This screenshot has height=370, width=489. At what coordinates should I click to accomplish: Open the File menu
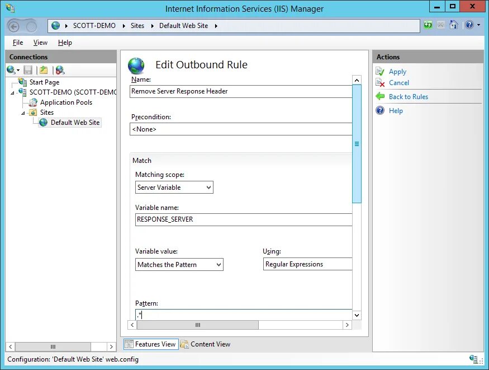tap(18, 43)
